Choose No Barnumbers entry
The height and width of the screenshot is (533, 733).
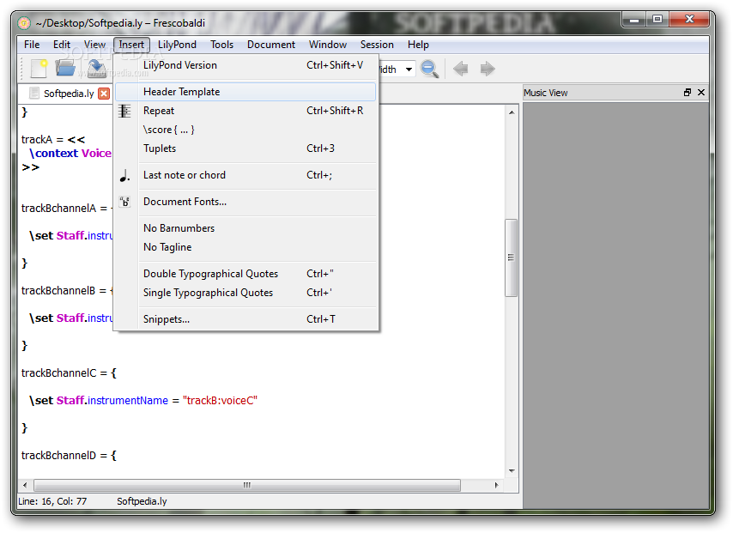[245, 228]
